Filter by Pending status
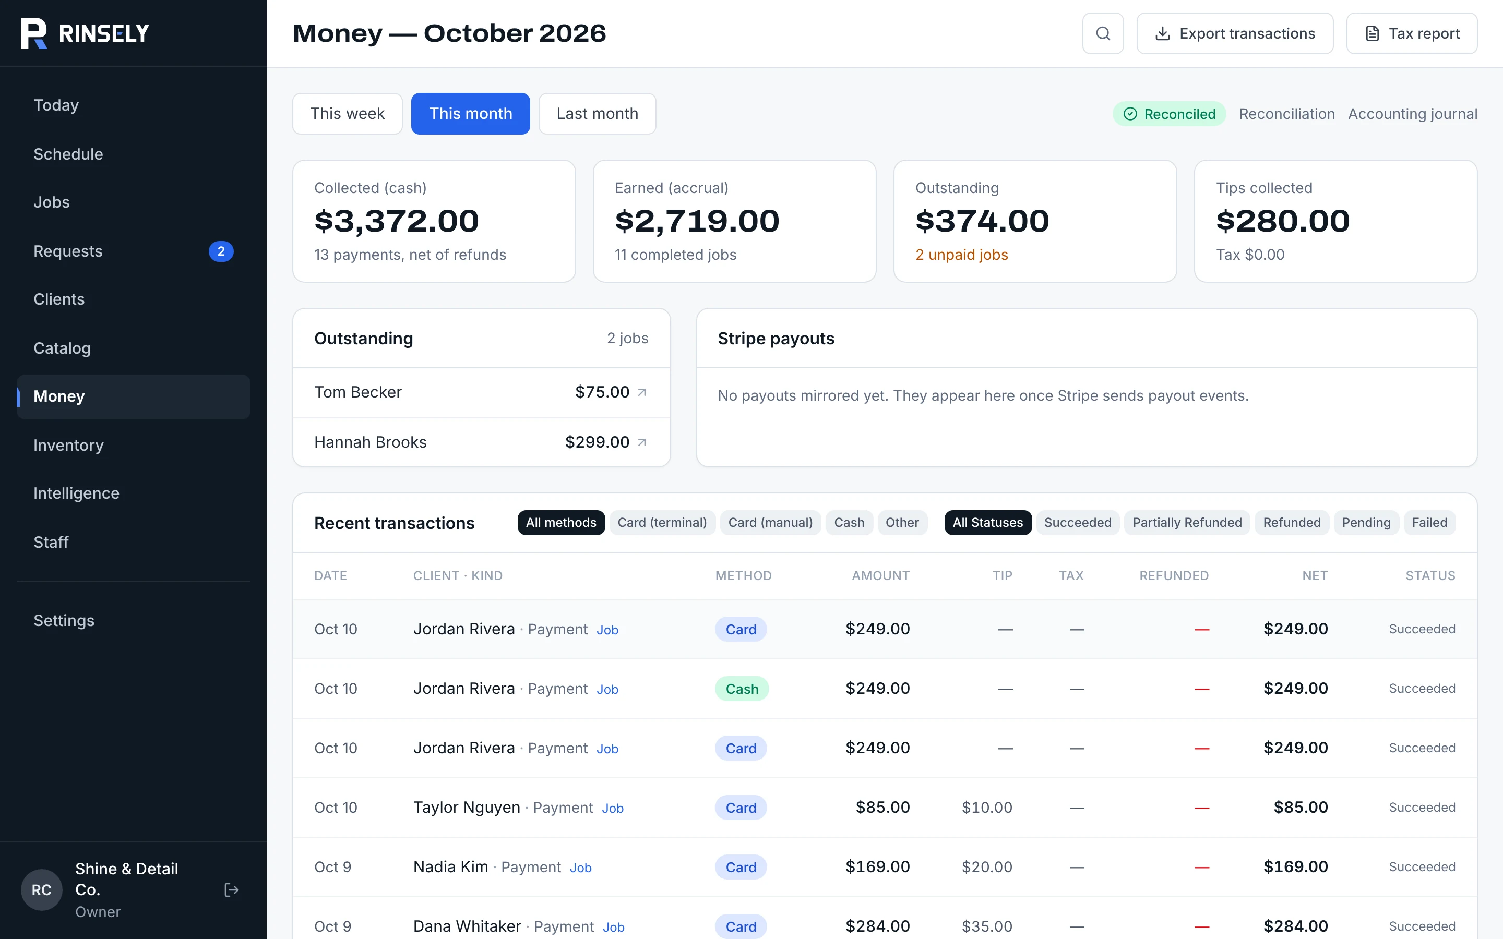Image resolution: width=1503 pixels, height=939 pixels. (x=1366, y=522)
